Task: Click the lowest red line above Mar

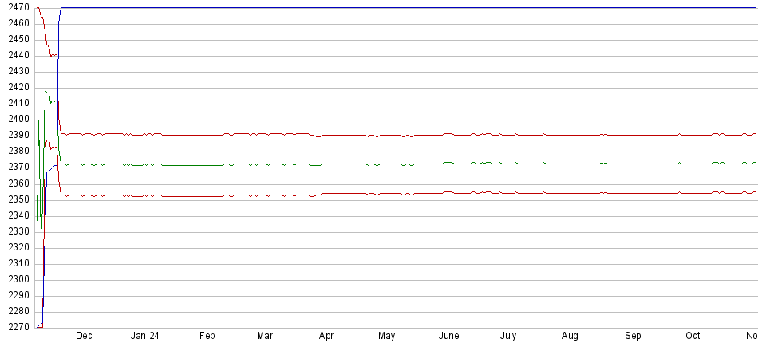Action: pos(265,195)
